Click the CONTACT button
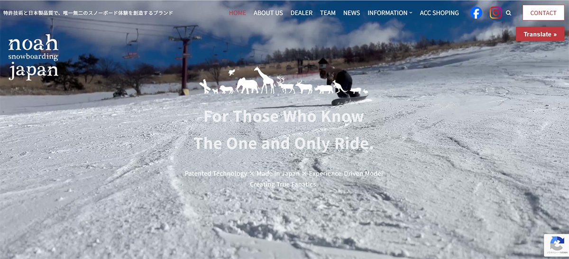Viewport: 569px width, 259px height. coord(543,13)
